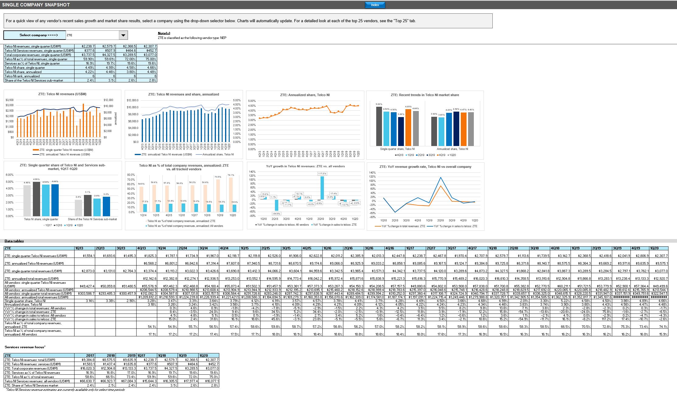The width and height of the screenshot is (677, 399).
Task: Click the '$303,586.7' total revenues cell
Action: tap(85, 293)
